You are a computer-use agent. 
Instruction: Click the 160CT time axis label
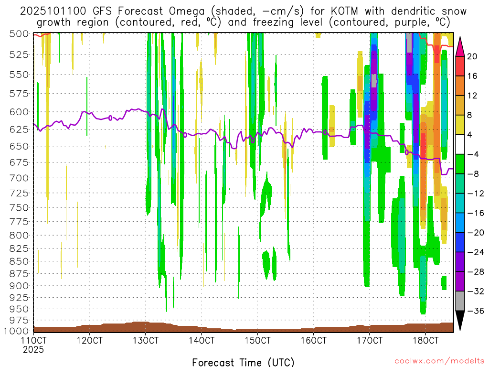tap(313, 340)
